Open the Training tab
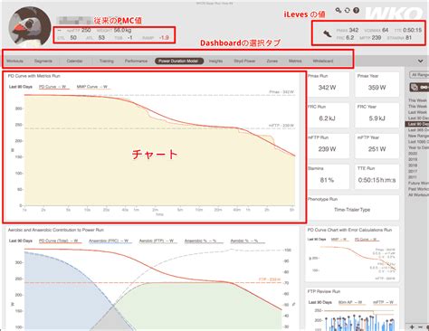This screenshot has height=331, width=429. [107, 61]
